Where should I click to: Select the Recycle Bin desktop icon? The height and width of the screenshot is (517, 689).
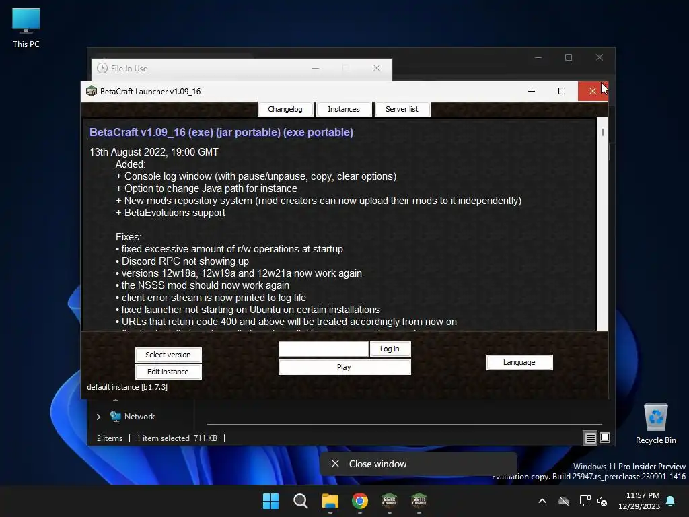tap(655, 424)
